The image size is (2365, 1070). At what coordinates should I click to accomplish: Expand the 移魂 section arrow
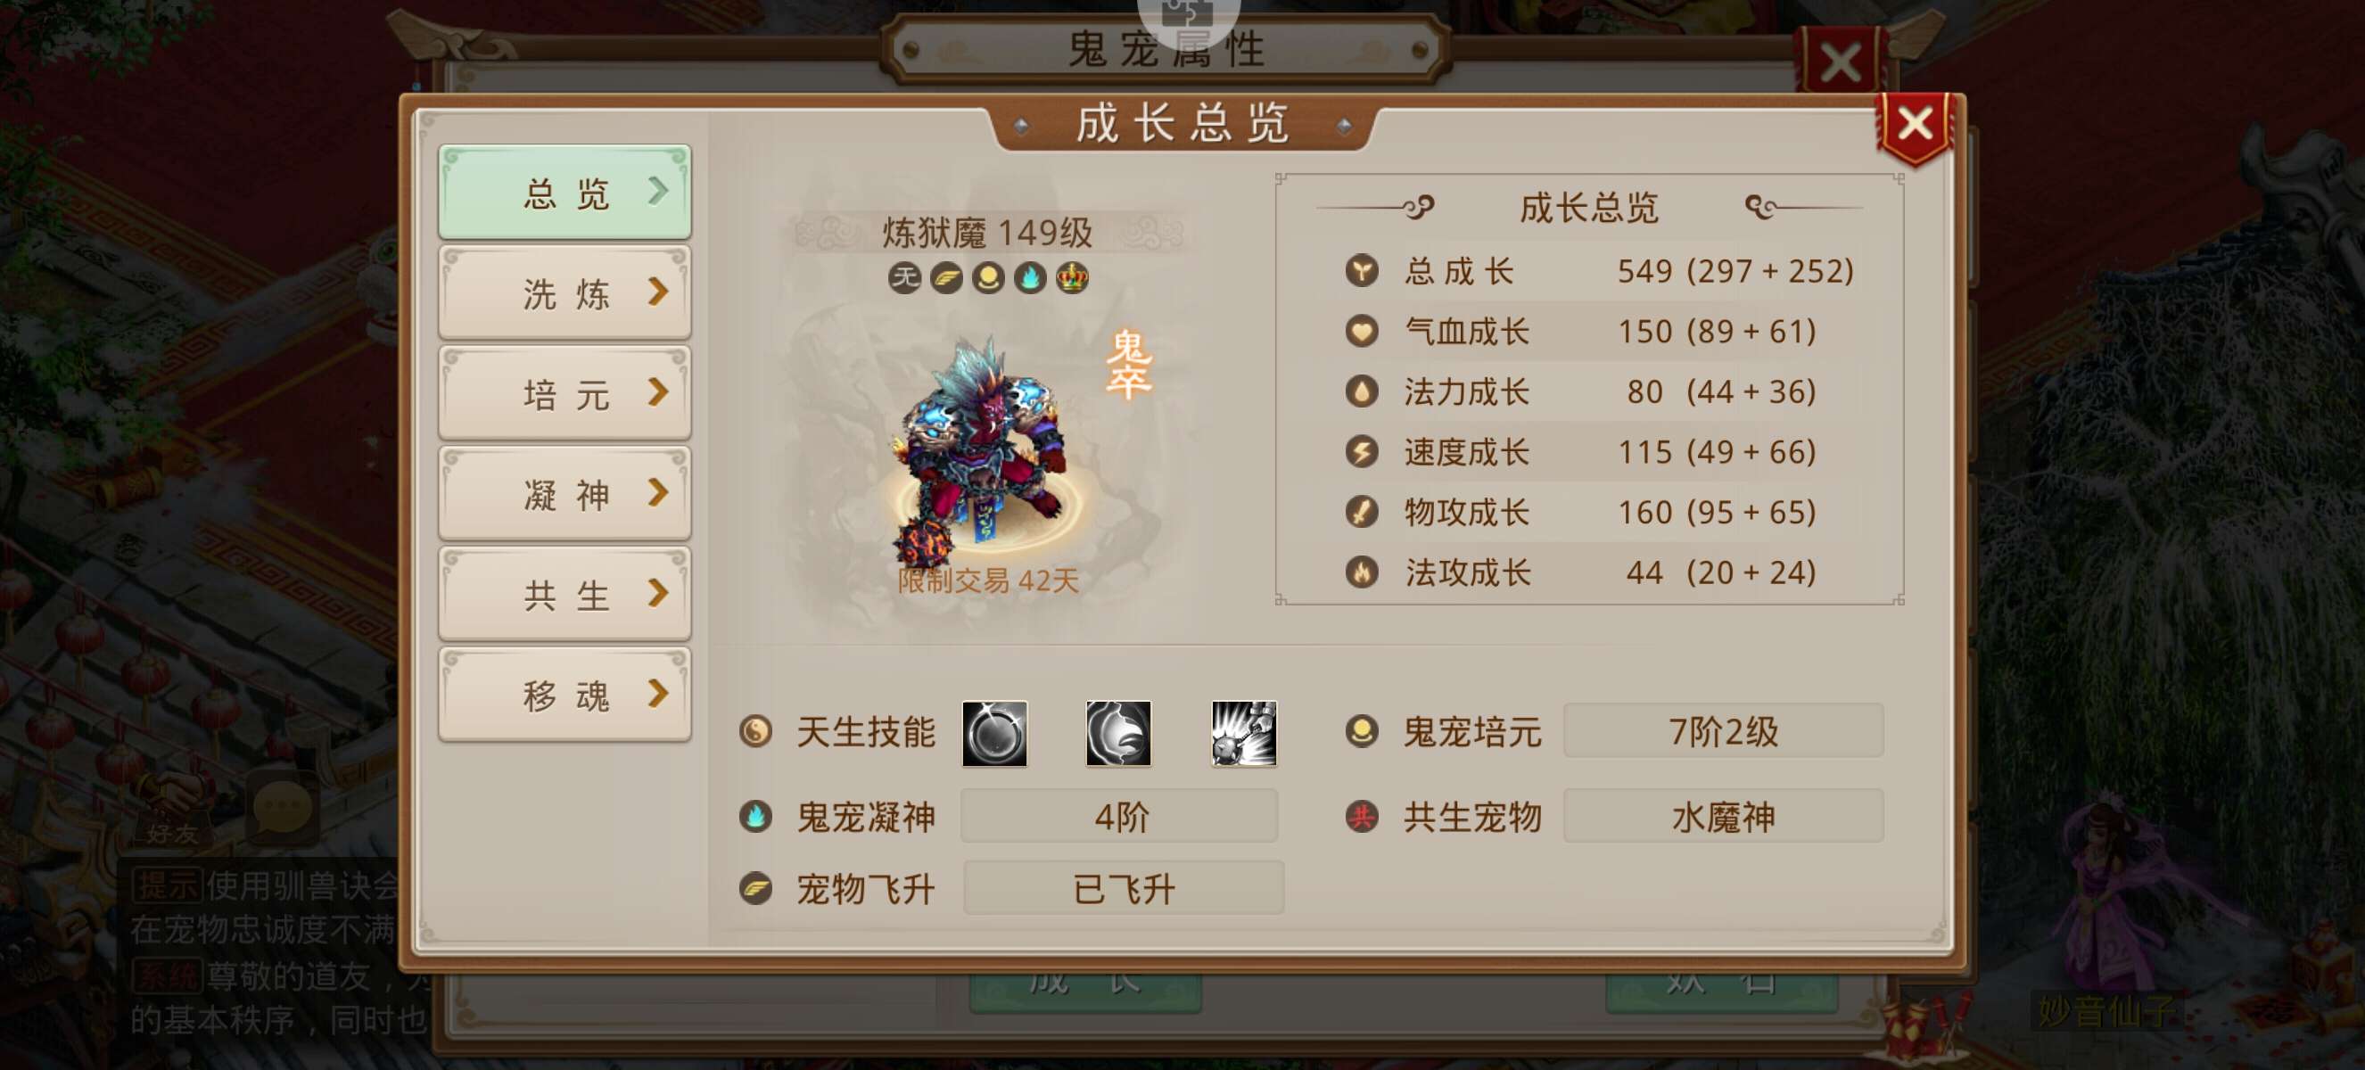(x=657, y=694)
